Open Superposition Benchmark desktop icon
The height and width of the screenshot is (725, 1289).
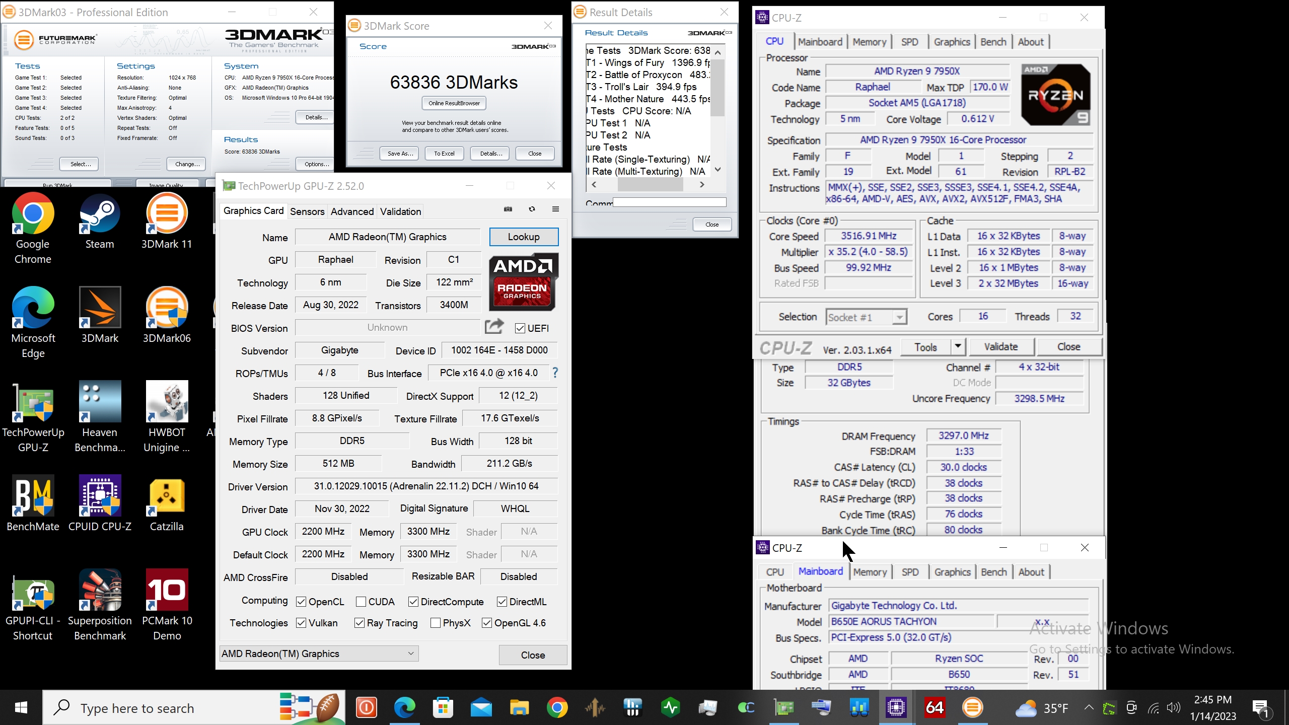pyautogui.click(x=100, y=605)
